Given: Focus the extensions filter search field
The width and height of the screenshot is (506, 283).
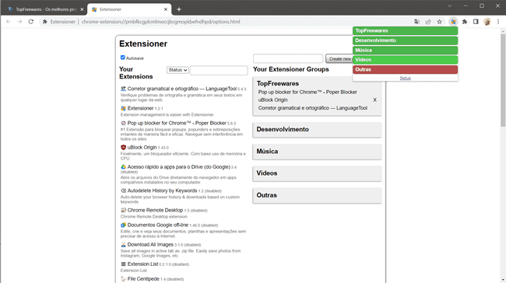Looking at the screenshot, I should click(x=219, y=70).
